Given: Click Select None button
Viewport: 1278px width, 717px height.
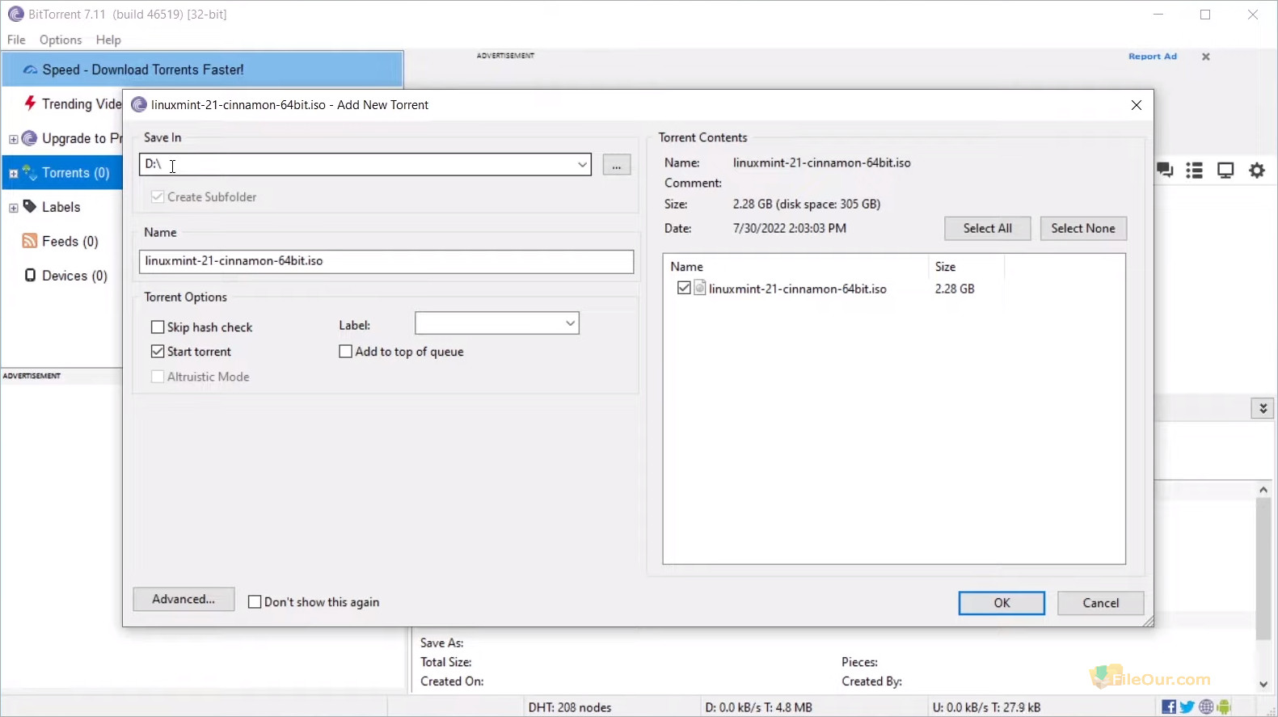Looking at the screenshot, I should click(1083, 228).
